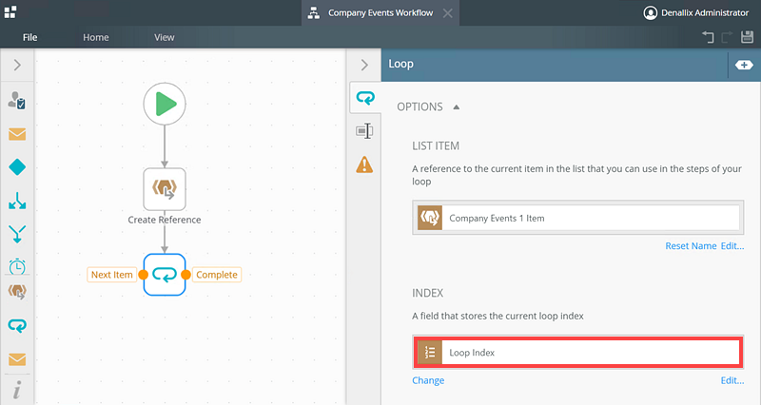Viewport: 761px width, 405px height.
Task: Click the green Start play node
Action: (165, 104)
